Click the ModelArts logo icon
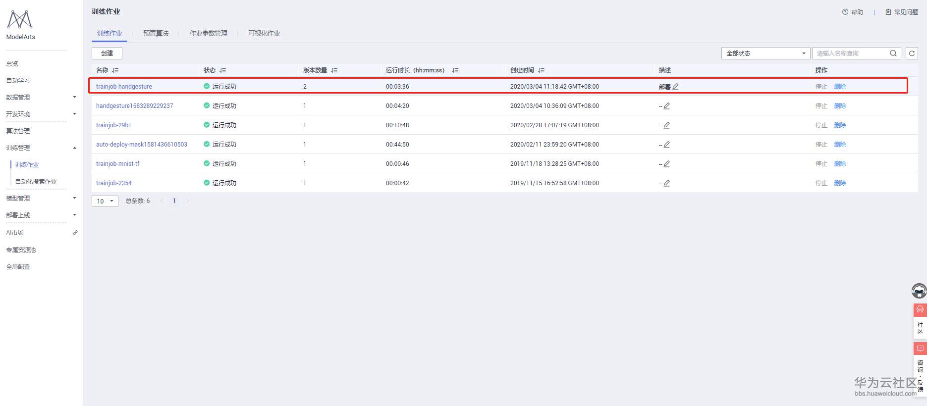 (20, 19)
